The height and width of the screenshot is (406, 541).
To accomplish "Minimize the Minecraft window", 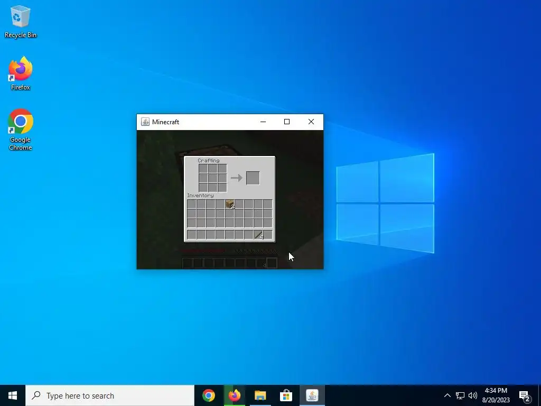I will coord(263,122).
